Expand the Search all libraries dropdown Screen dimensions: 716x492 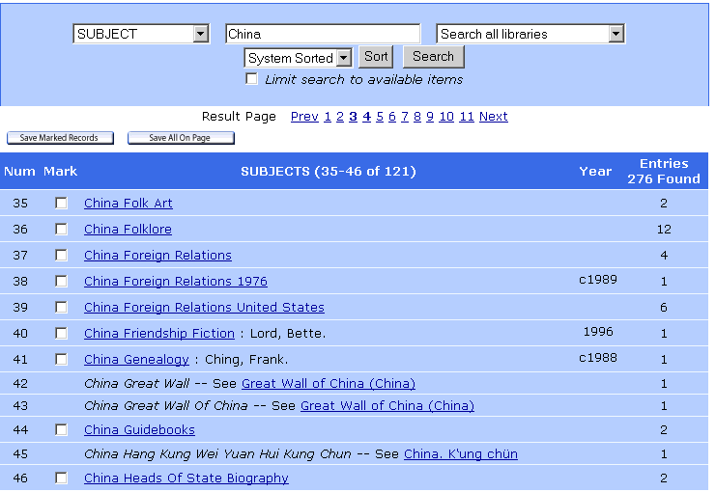pos(530,34)
